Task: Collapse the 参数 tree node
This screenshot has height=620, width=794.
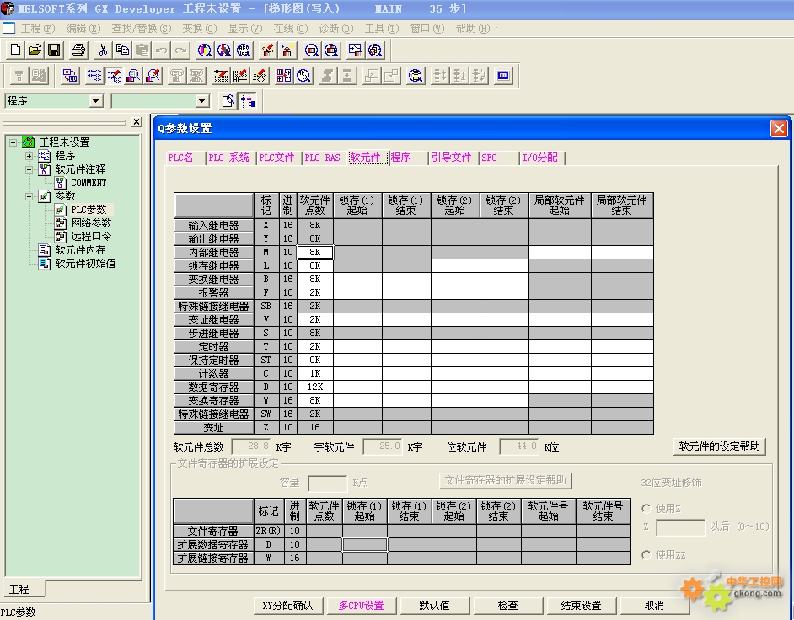Action: point(29,196)
